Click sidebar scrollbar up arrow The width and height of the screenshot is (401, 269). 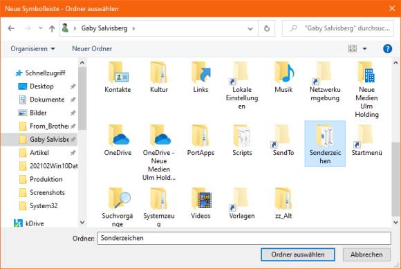coord(82,63)
